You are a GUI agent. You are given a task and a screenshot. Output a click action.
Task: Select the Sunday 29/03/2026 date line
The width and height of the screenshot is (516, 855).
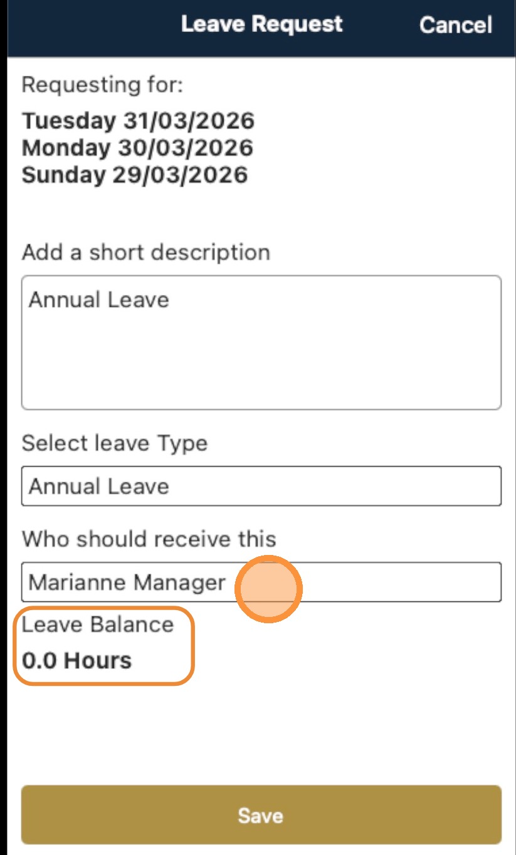pos(134,175)
